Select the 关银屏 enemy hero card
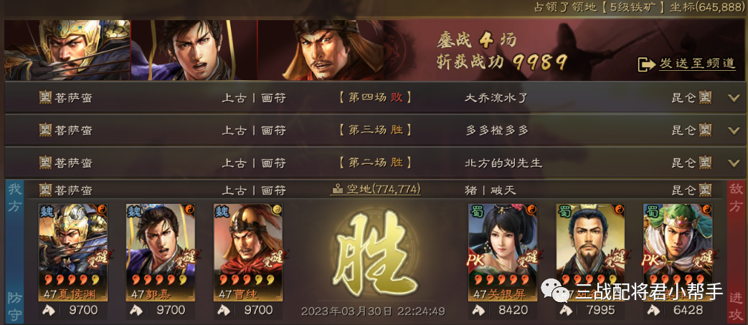Screen dimensions: 748x325 [x=503, y=253]
